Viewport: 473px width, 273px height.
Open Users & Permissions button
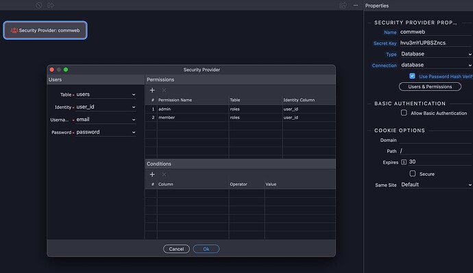tap(430, 87)
